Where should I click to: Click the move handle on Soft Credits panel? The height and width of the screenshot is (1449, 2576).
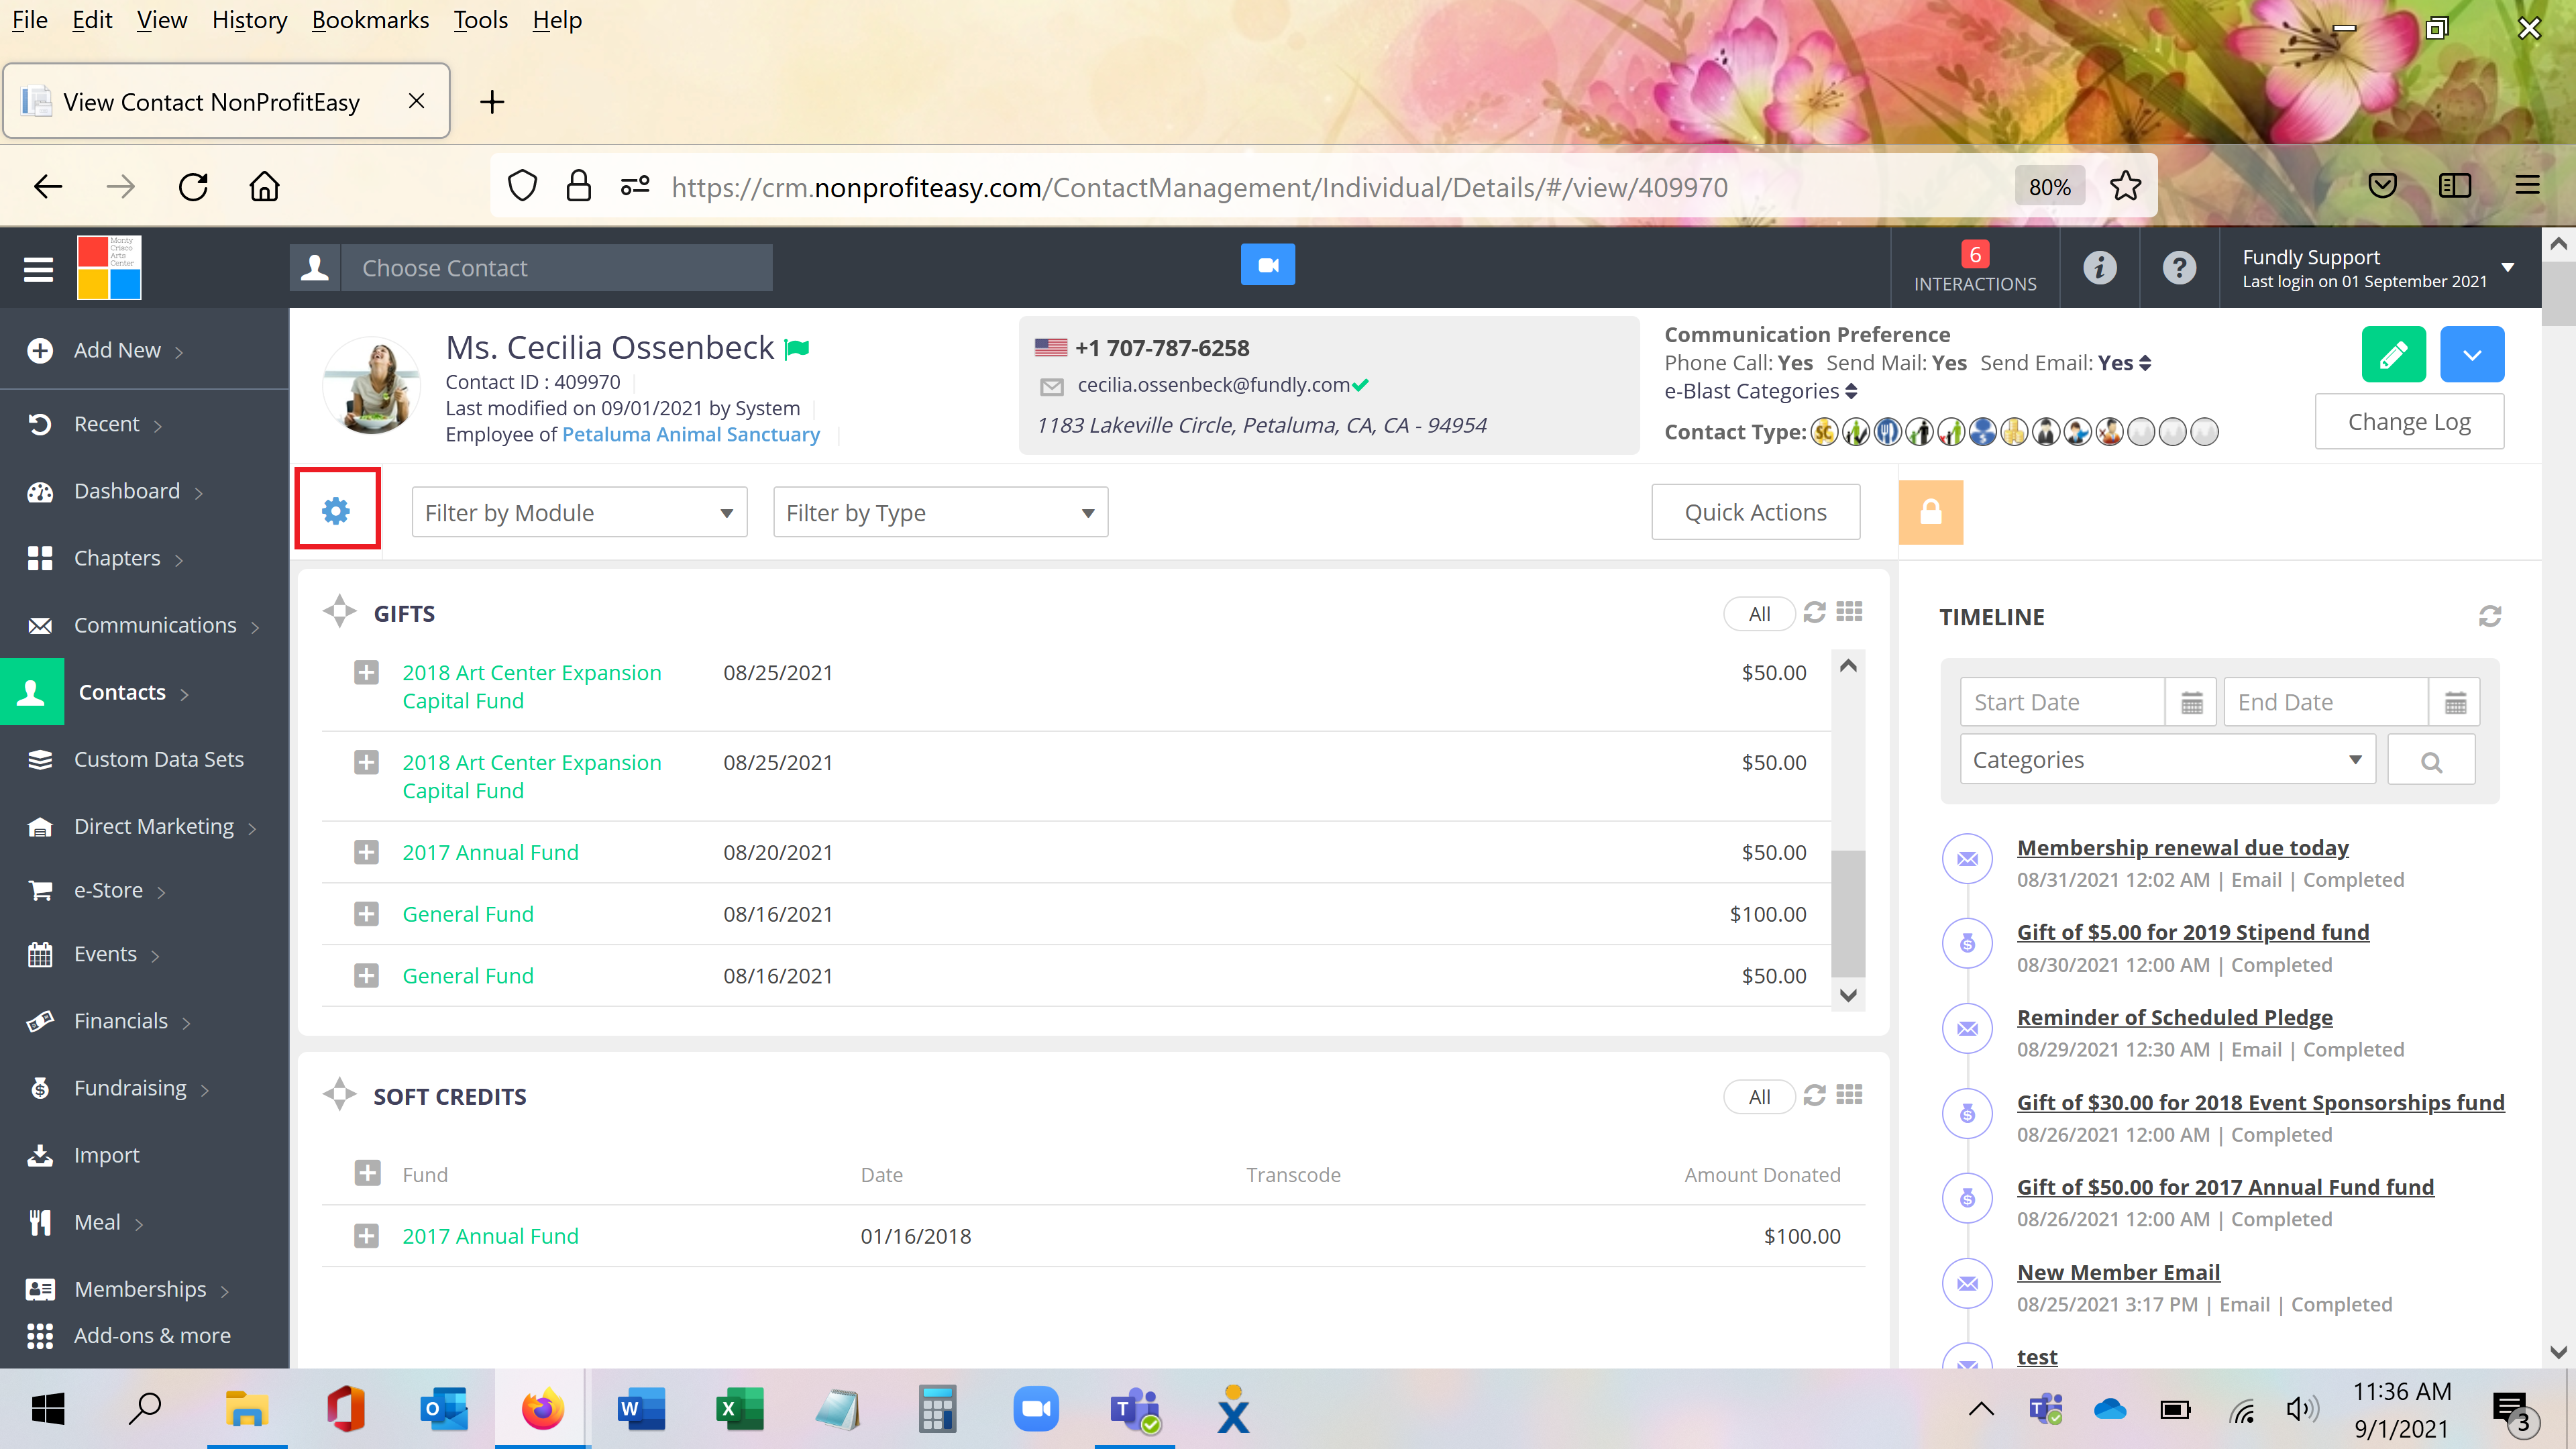click(339, 1094)
